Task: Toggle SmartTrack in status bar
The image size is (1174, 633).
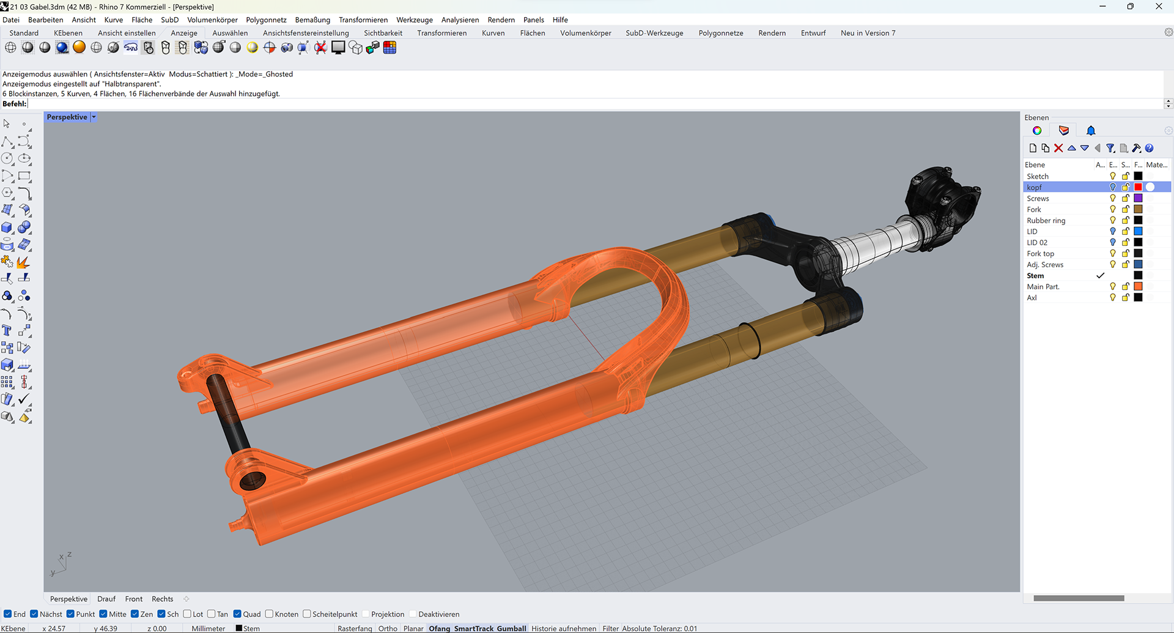Action: point(474,628)
